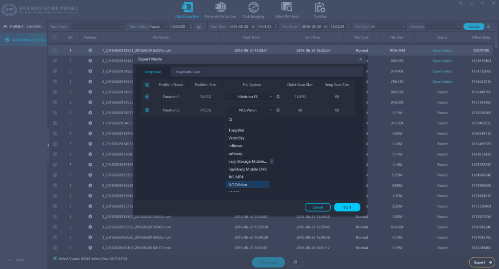Close the Expert Mode dialog
Screen dimensions: 499x269
[361, 59]
